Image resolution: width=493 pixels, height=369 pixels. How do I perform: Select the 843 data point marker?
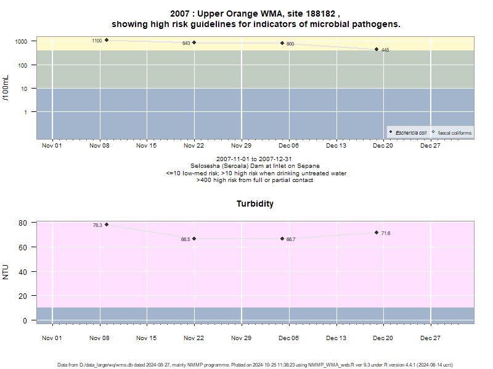(194, 42)
